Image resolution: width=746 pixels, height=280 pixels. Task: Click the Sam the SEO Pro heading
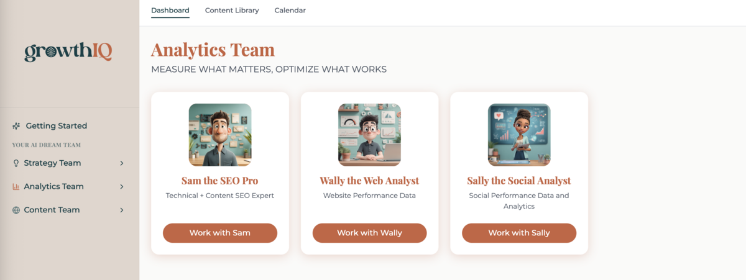[x=220, y=181]
